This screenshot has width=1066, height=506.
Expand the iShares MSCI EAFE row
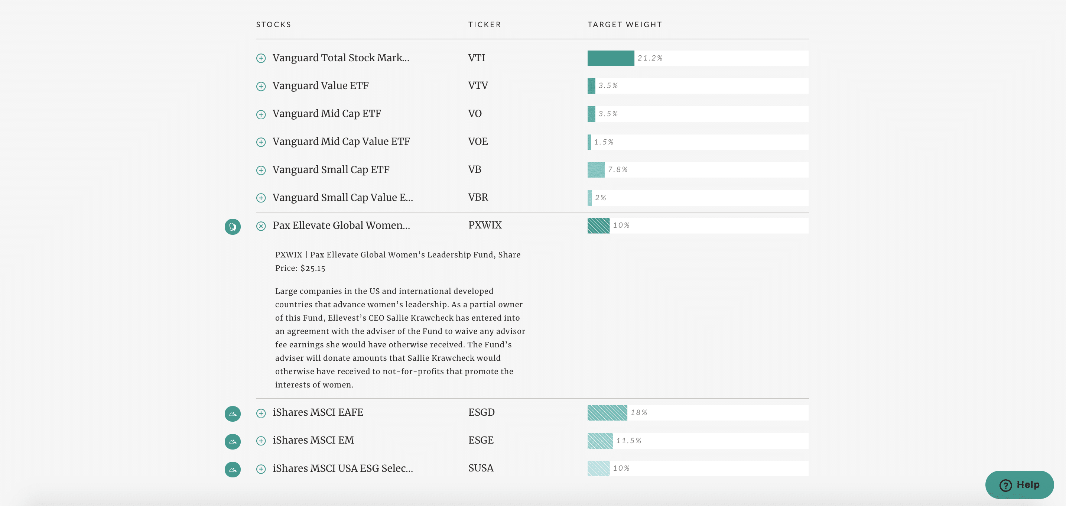(261, 413)
